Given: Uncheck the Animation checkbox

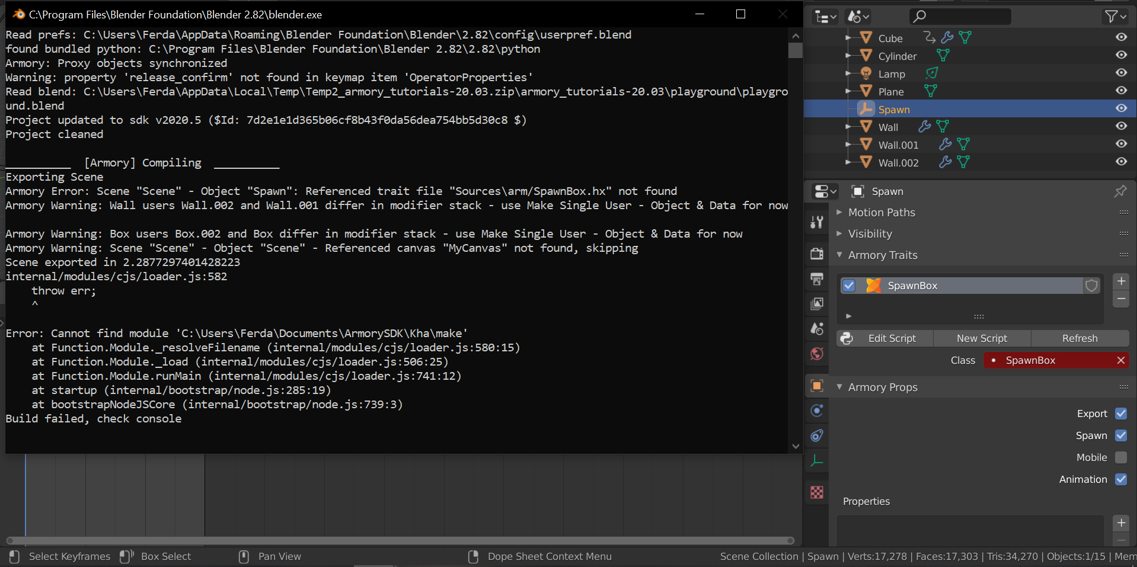Looking at the screenshot, I should click(x=1121, y=479).
